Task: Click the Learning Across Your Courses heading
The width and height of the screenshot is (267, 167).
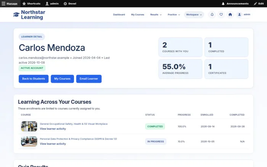Action: click(x=55, y=102)
